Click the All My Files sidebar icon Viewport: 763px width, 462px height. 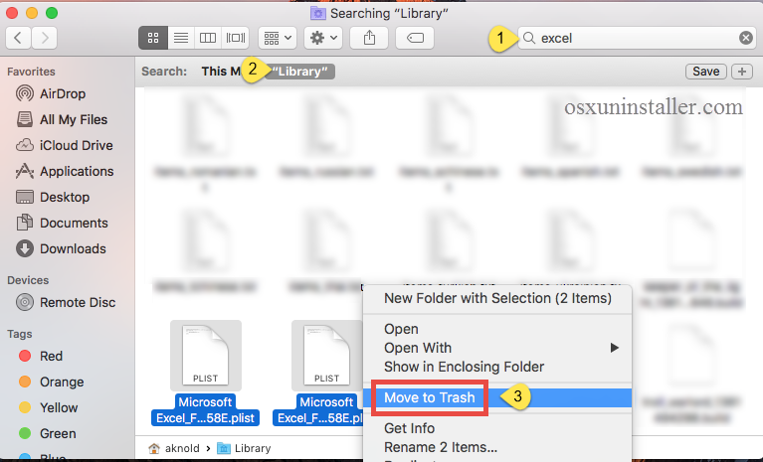25,119
